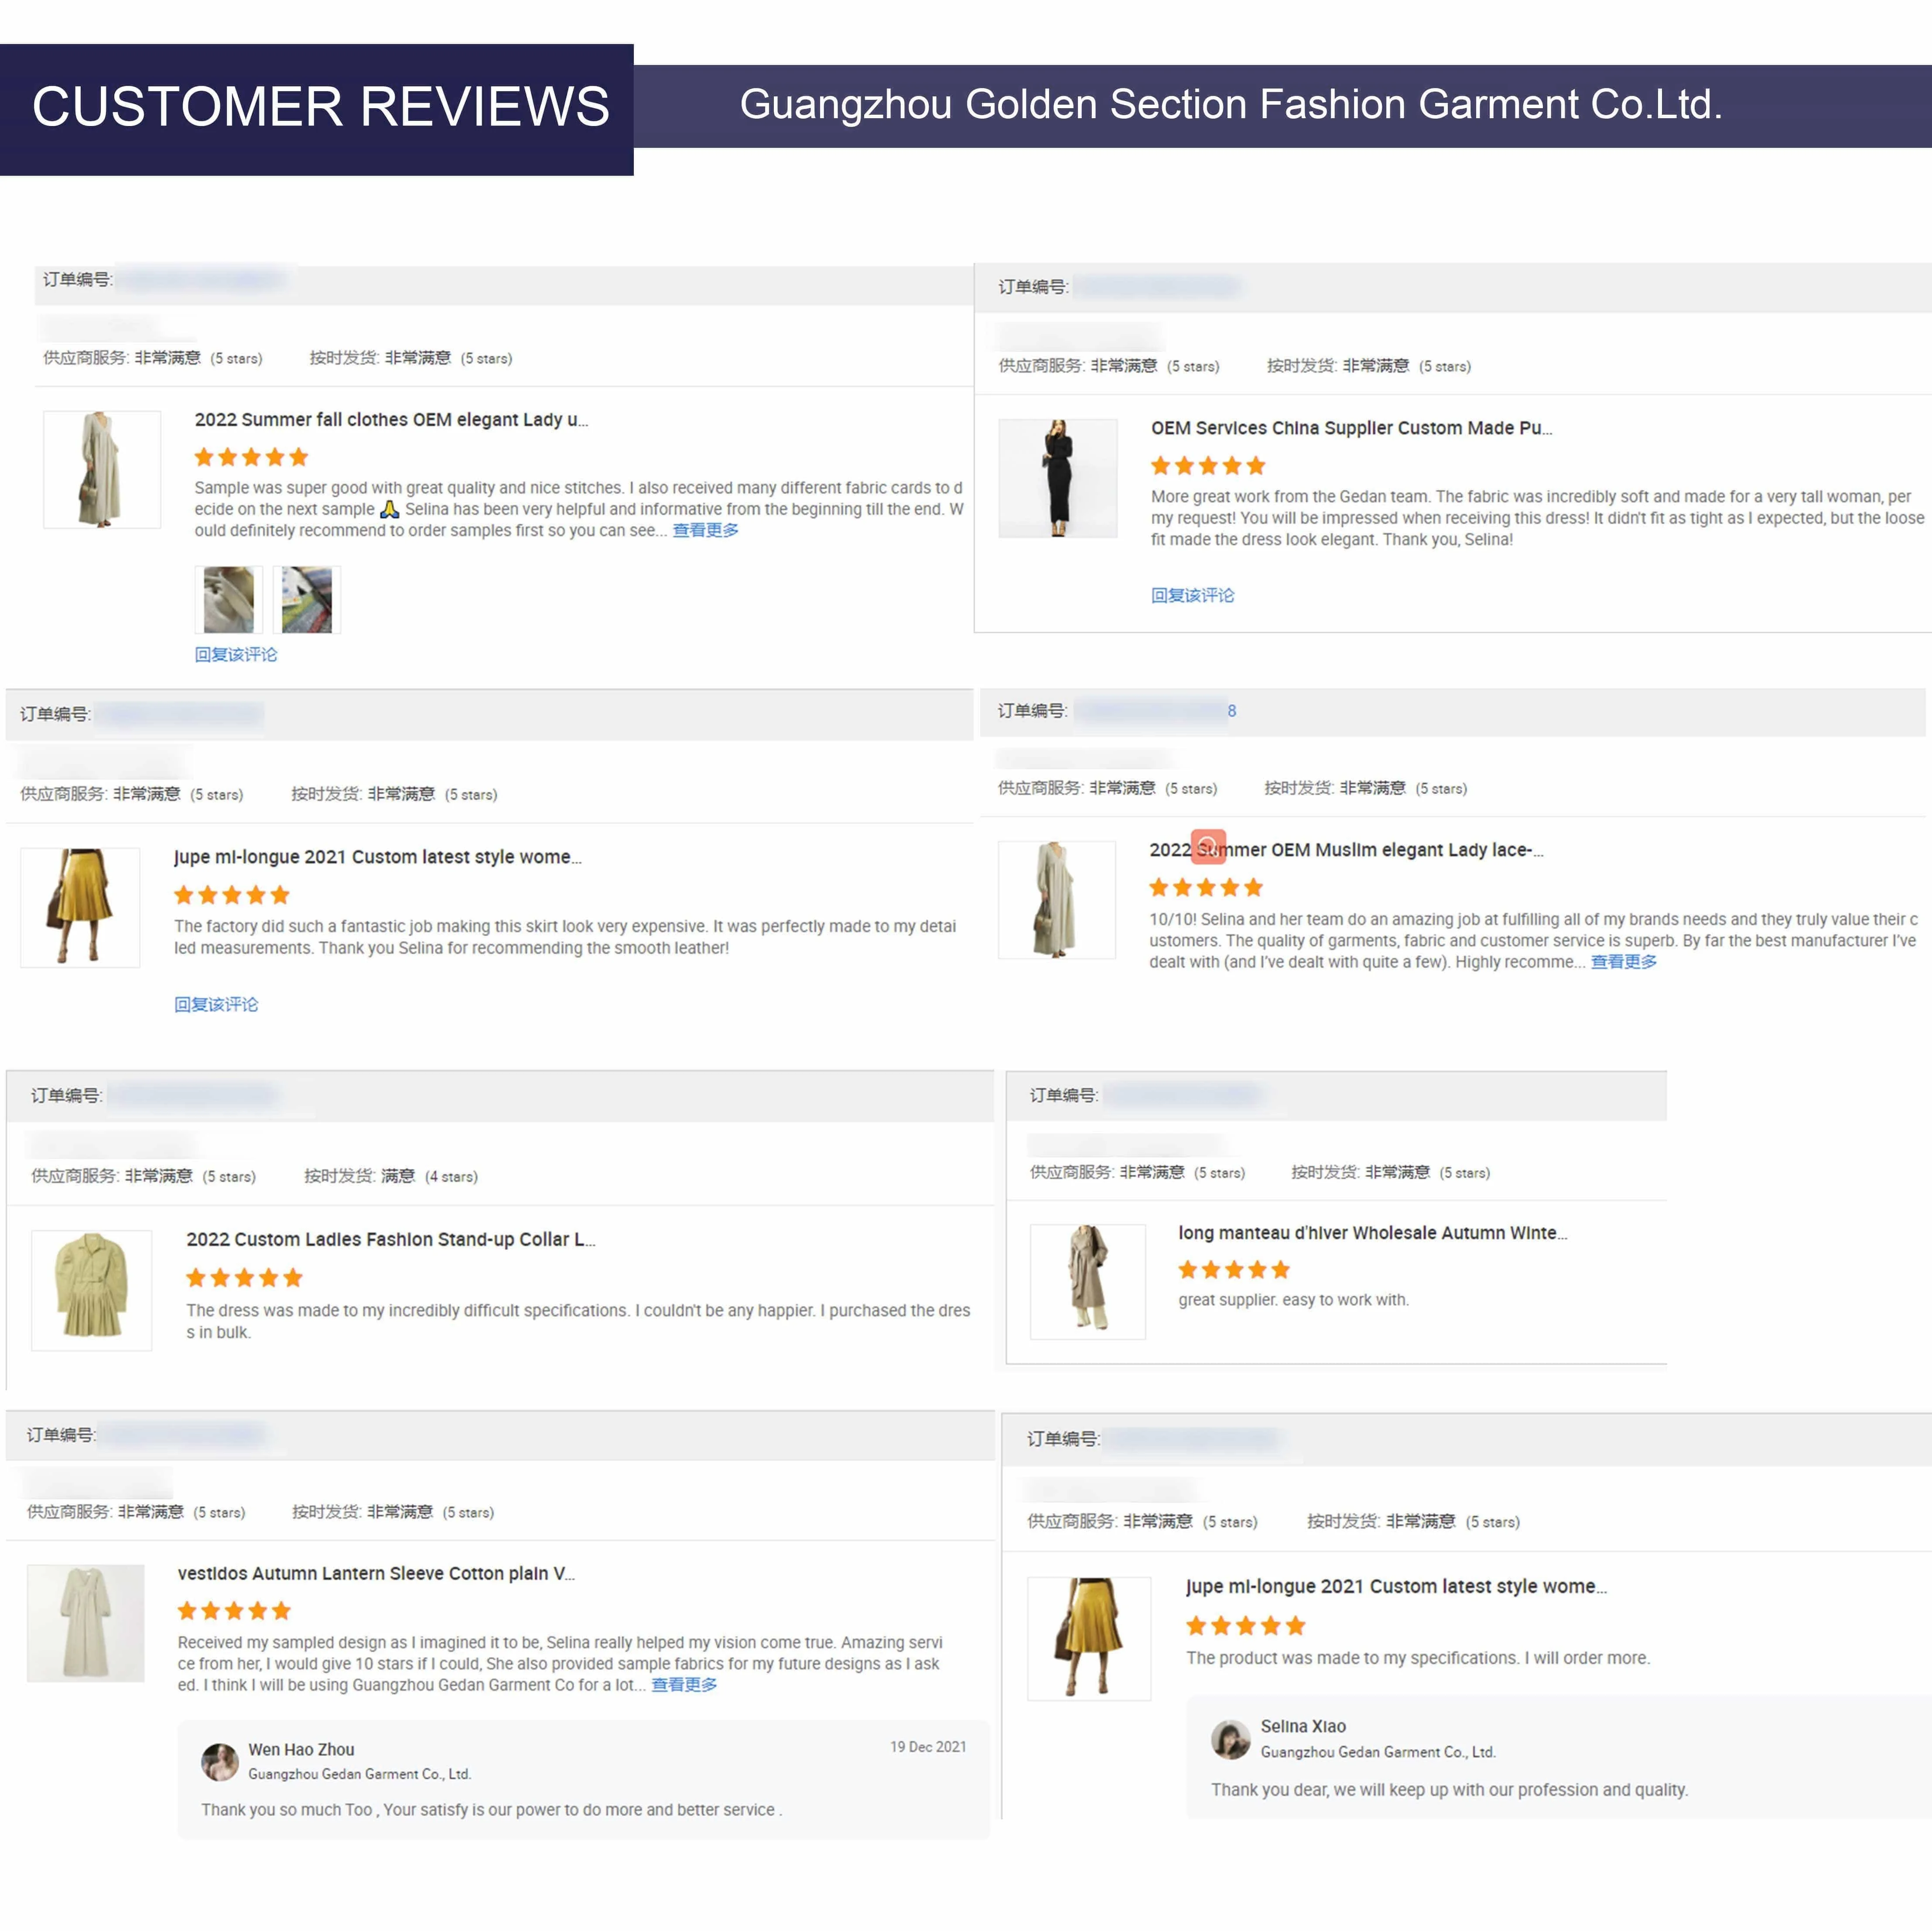
Task: Click Selina Xiao's profile avatar
Action: (1230, 1739)
